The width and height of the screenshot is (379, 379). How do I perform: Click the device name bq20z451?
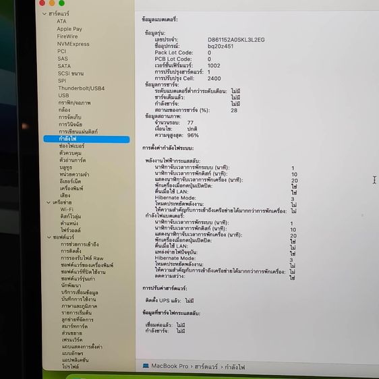(x=221, y=46)
